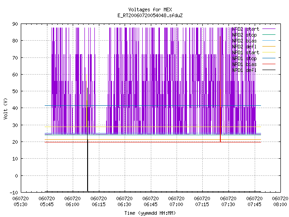Click the y-axis tick label 0
The image size is (289, 217).
tap(16, 176)
